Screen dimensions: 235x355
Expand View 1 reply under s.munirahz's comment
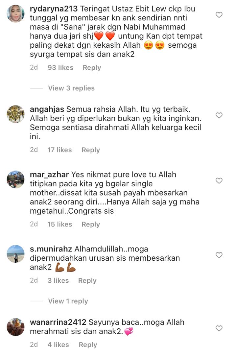68,301
